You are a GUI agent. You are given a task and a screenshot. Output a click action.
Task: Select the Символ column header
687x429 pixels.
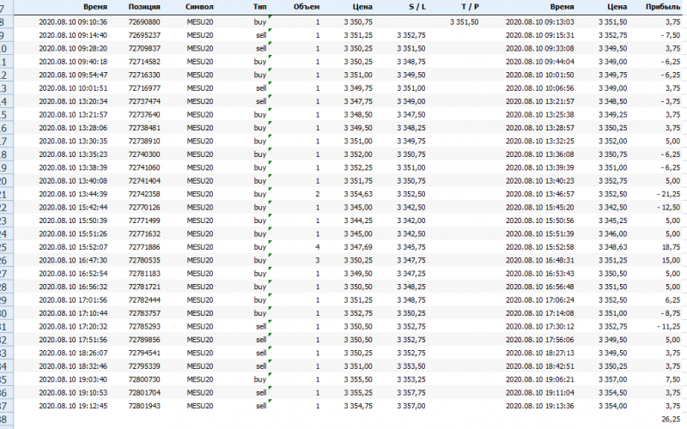(199, 7)
